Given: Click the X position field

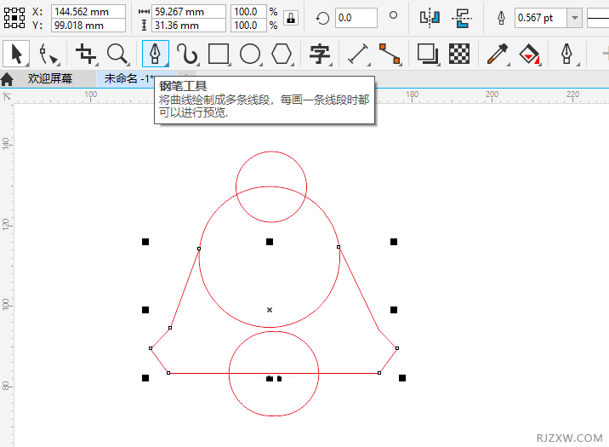Looking at the screenshot, I should point(88,12).
